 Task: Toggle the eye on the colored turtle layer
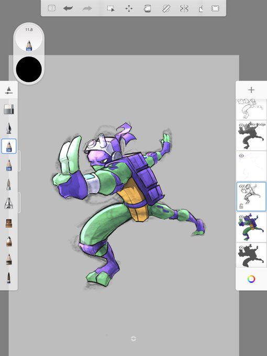241,217
